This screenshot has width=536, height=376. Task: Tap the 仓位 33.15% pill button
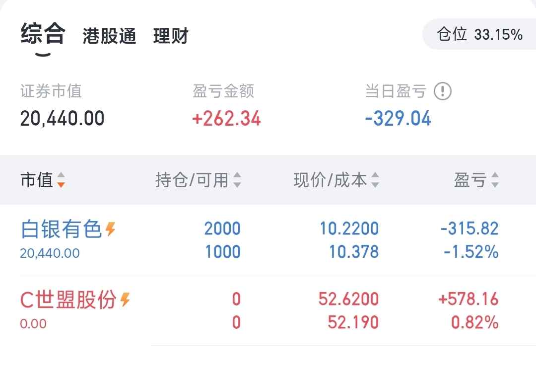point(479,34)
